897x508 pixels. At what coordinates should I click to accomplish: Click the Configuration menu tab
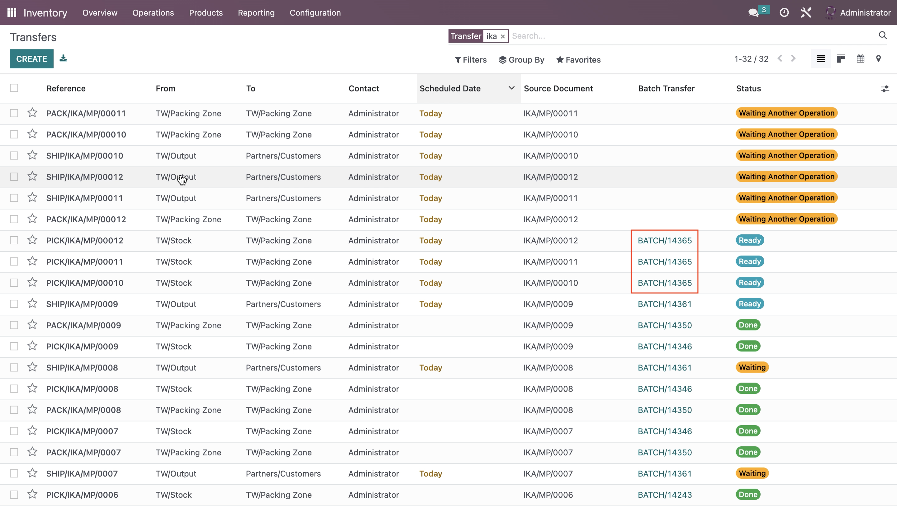(x=316, y=12)
